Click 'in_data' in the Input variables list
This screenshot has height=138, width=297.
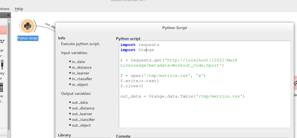click(78, 62)
